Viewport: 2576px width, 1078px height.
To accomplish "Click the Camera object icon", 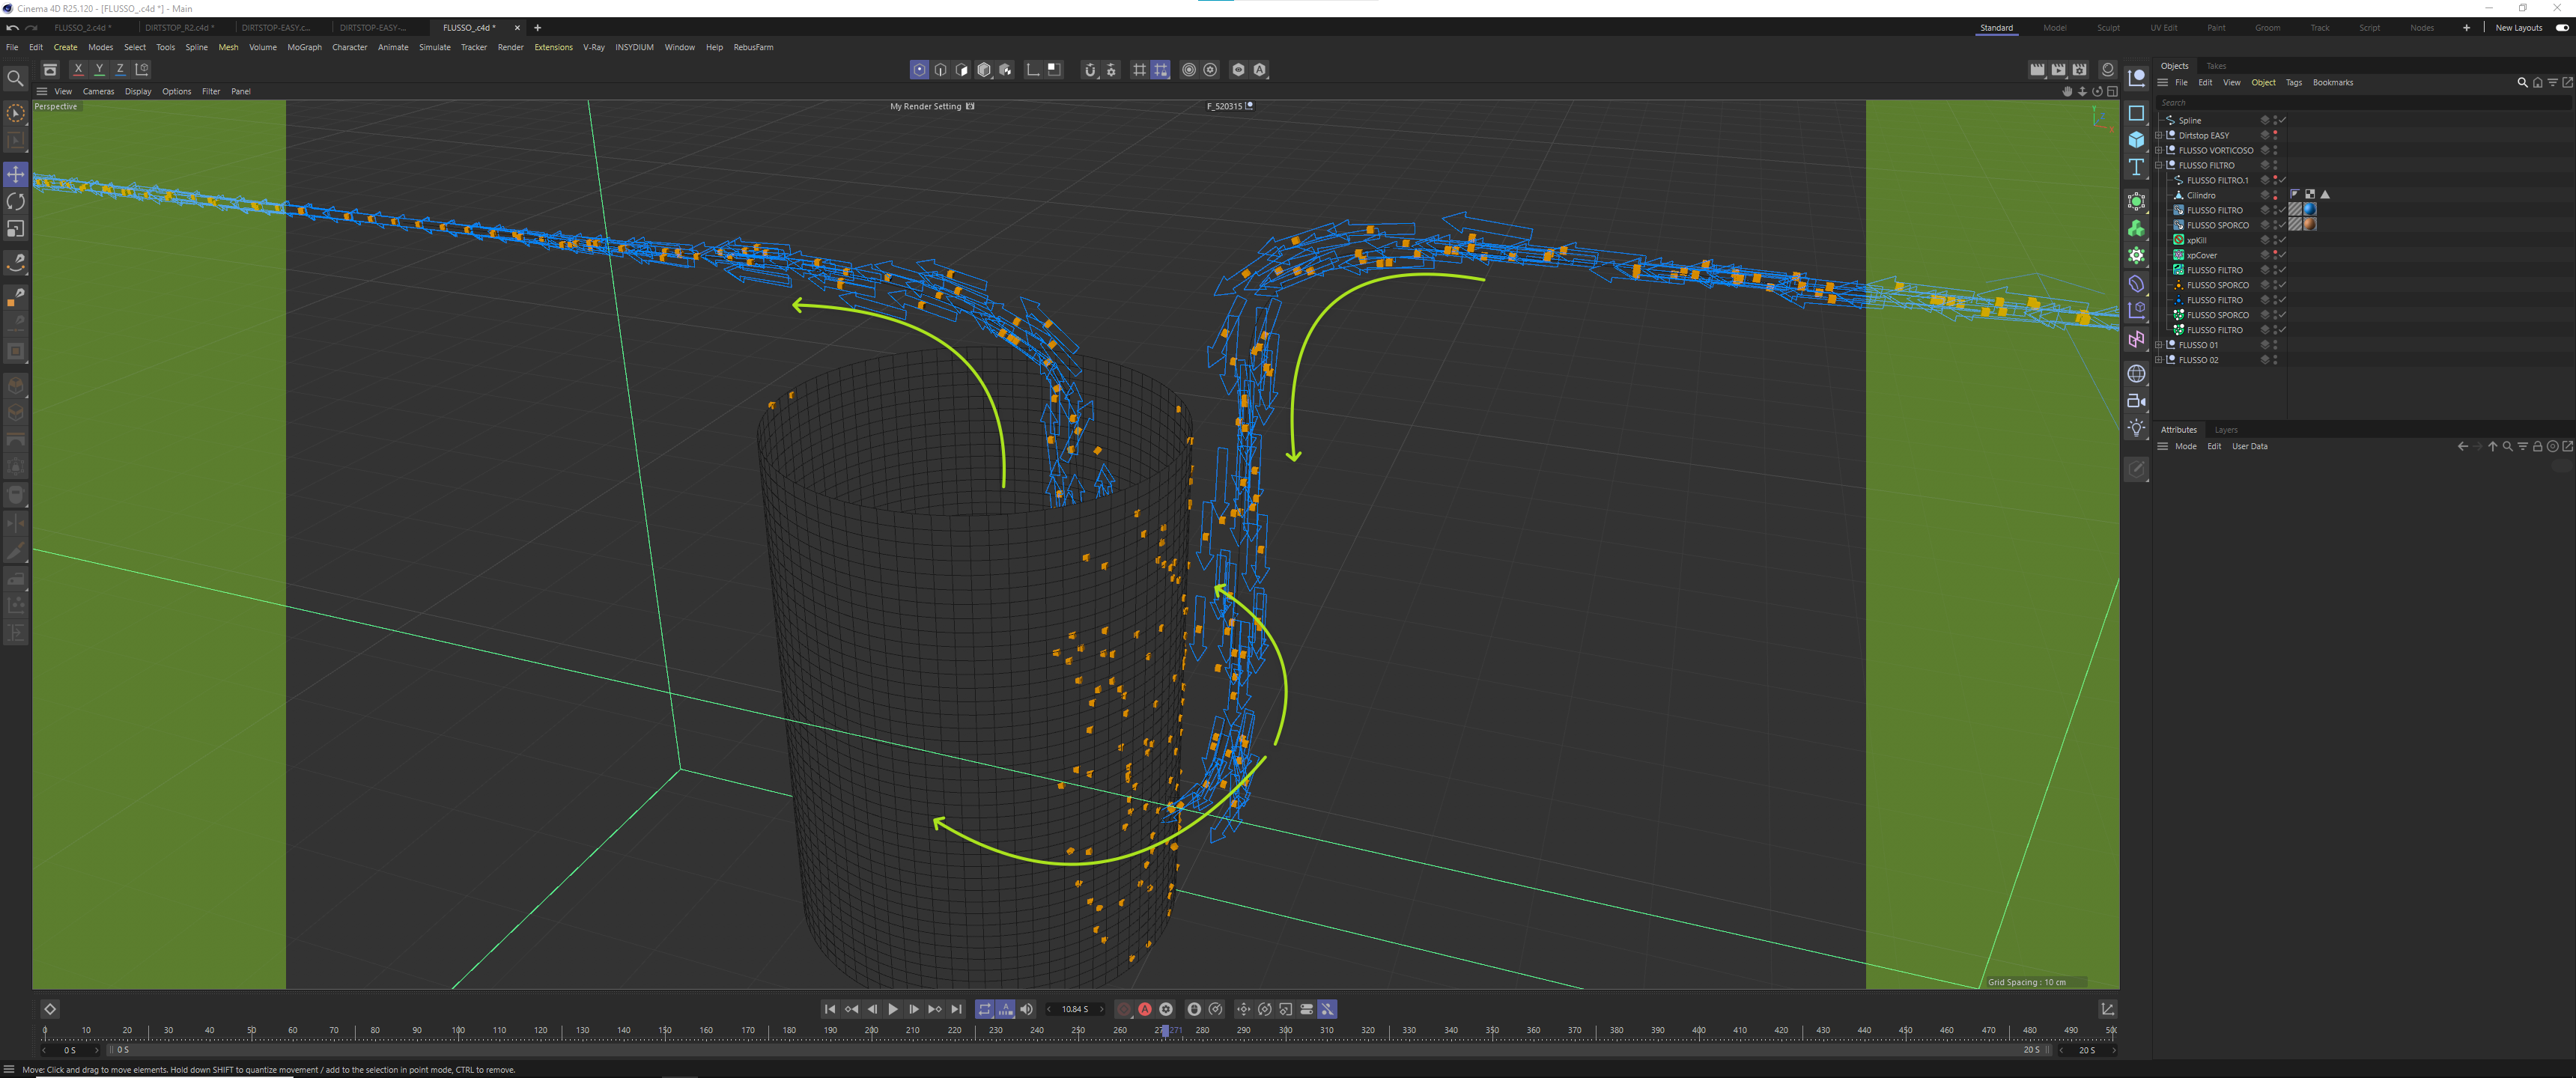I will click(2136, 401).
